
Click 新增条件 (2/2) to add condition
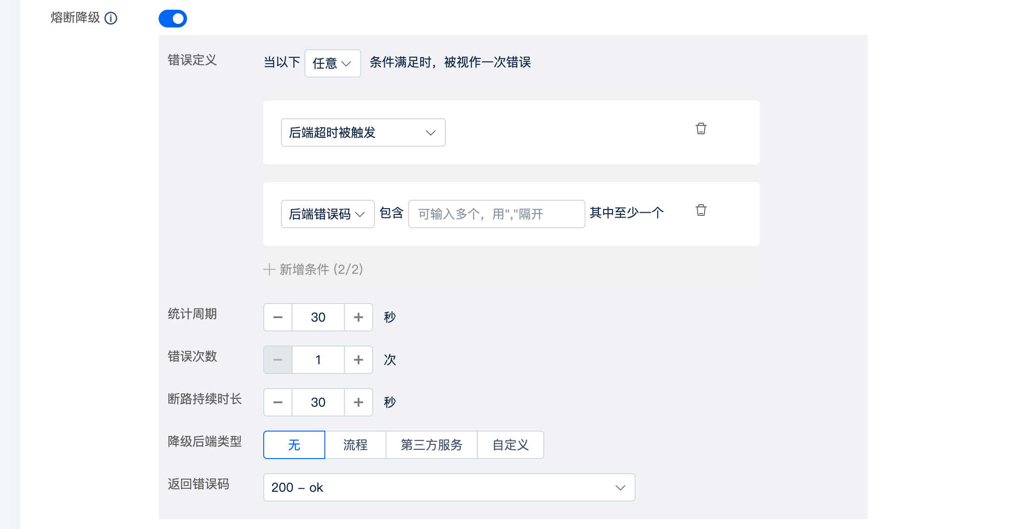(x=313, y=269)
